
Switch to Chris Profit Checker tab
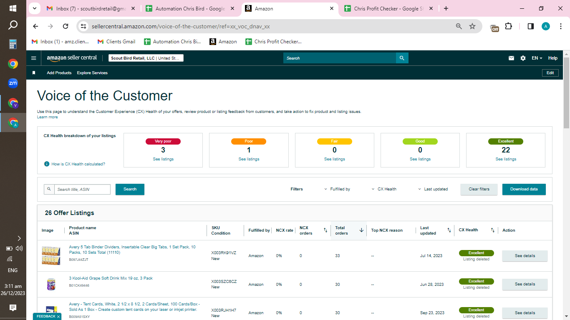388,8
